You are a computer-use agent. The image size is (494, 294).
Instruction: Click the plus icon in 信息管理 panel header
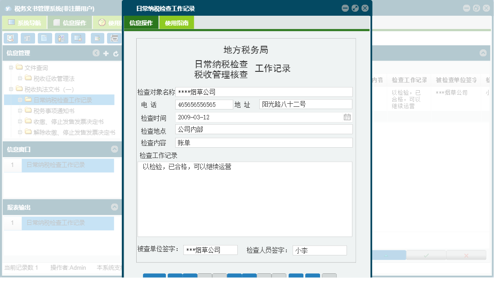tap(105, 53)
